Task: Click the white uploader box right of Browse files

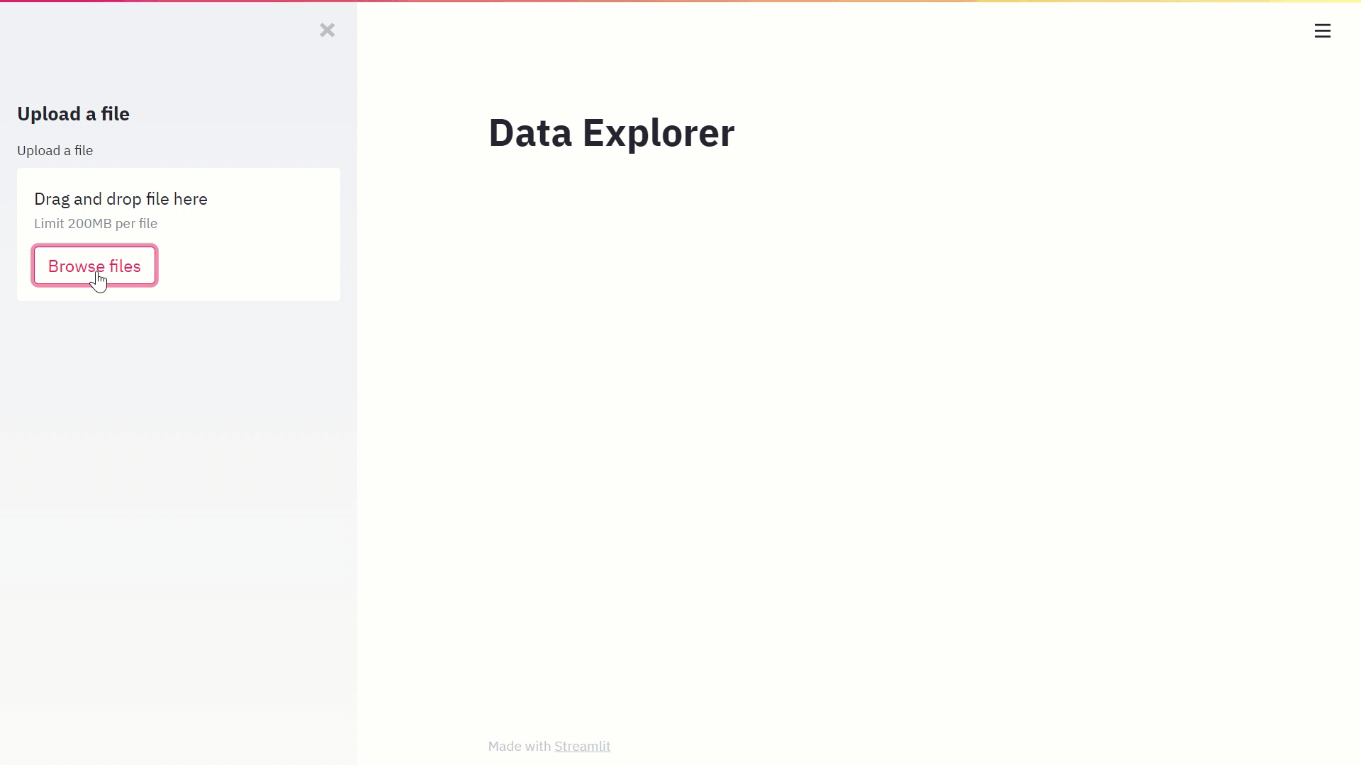Action: [248, 266]
